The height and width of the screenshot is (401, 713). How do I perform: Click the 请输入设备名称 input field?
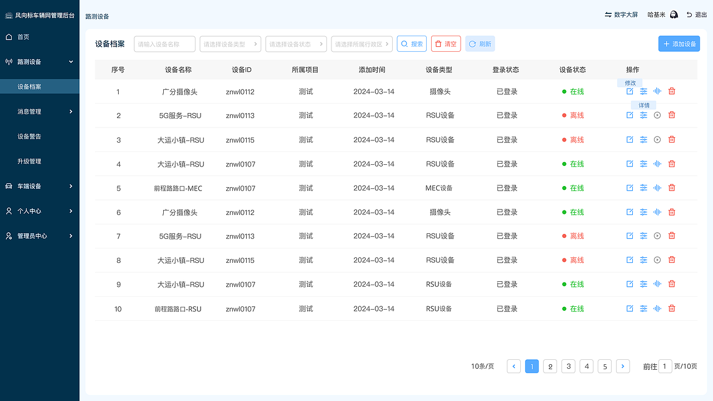(164, 43)
